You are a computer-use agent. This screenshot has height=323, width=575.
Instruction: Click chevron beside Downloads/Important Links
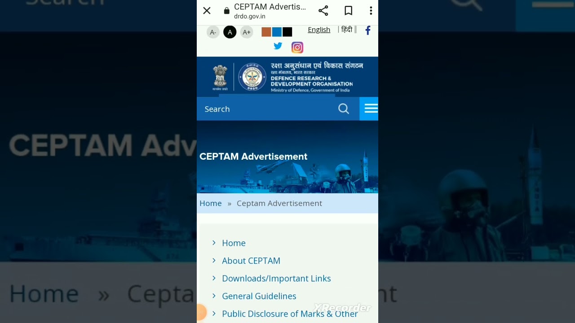coord(214,278)
